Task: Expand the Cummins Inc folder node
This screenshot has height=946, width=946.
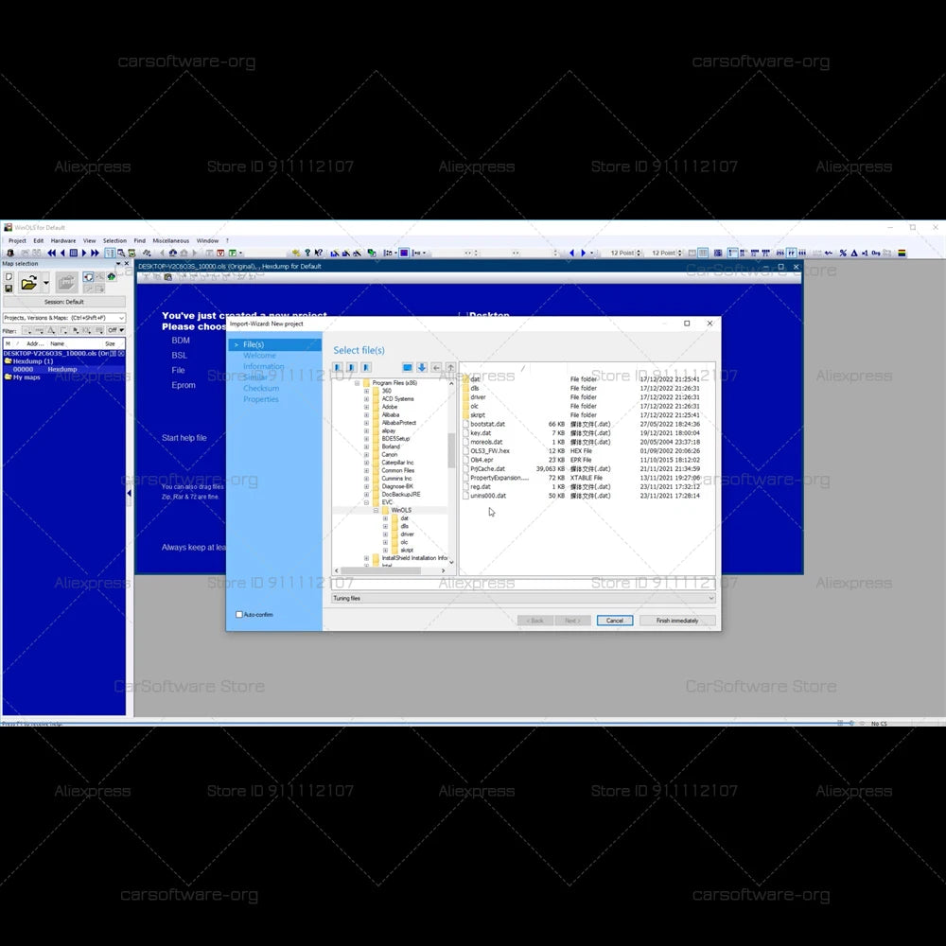Action: [366, 479]
